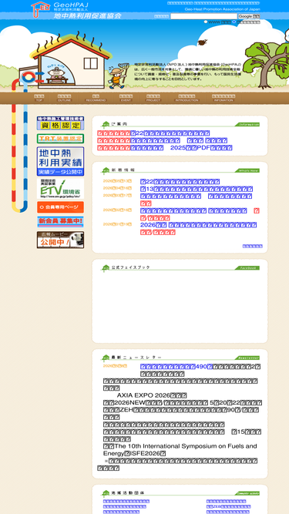Open the INTRODUCTION navigation item
289x514 pixels.
point(187,98)
